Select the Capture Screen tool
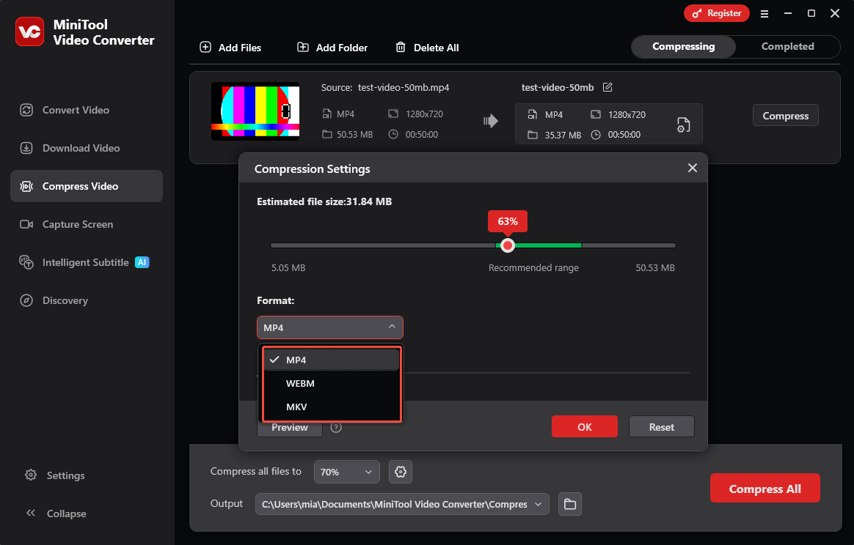 (x=79, y=223)
